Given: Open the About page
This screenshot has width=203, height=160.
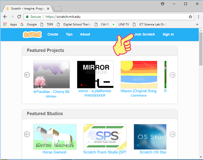Looking at the screenshot, I should [85, 35].
